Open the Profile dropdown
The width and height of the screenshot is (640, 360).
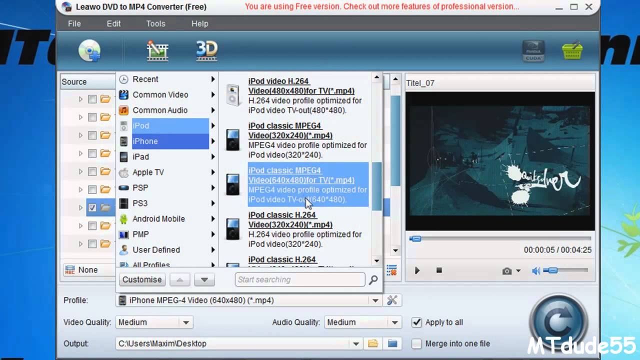click(375, 300)
